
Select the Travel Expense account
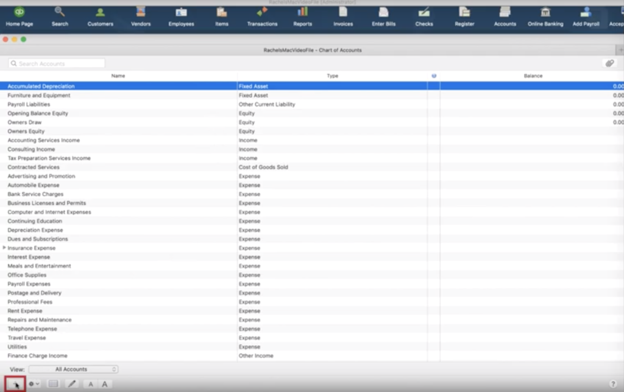312,338
